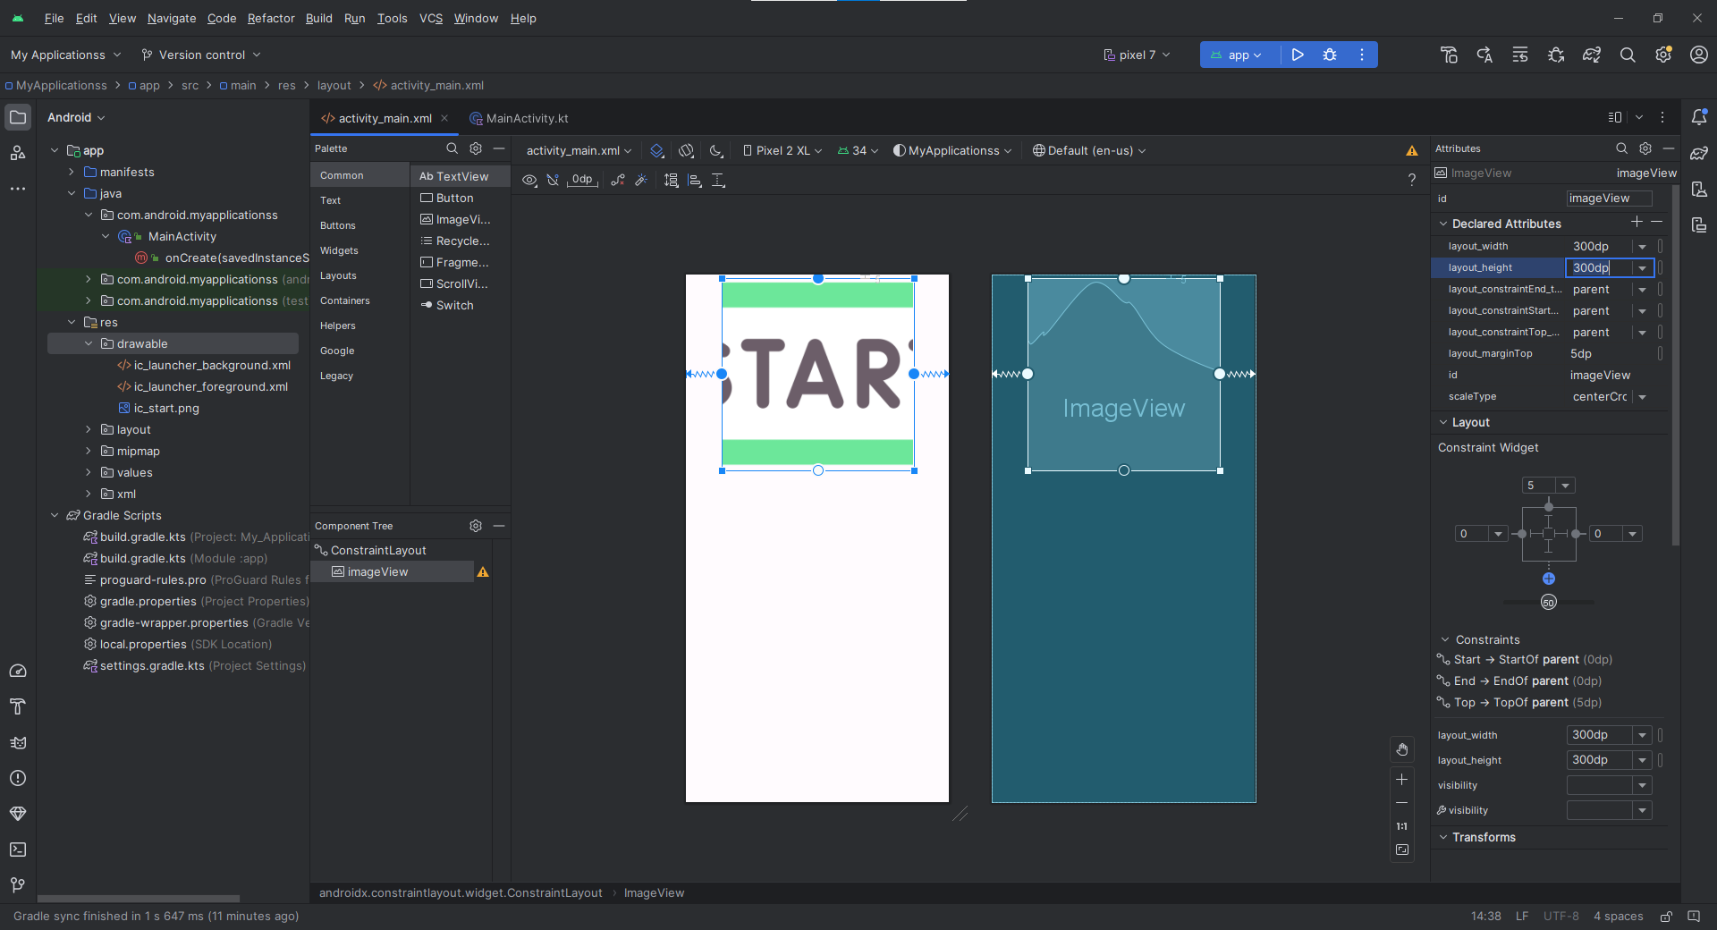The width and height of the screenshot is (1717, 930).
Task: Toggle the read-only lock in the status bar
Action: click(x=1667, y=917)
